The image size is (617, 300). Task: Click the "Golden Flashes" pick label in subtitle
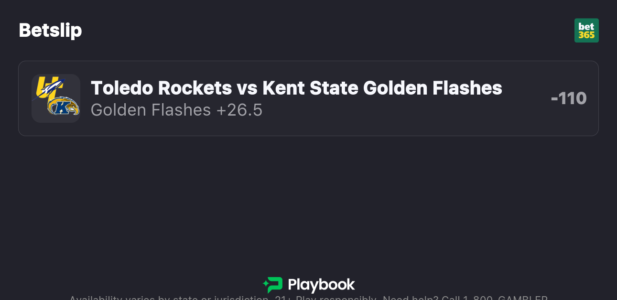(151, 110)
